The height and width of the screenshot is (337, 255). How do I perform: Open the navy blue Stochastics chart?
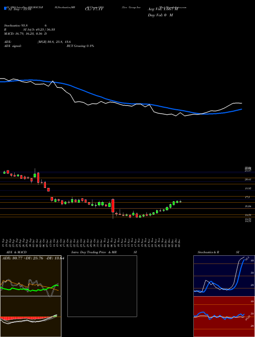click(x=224, y=276)
